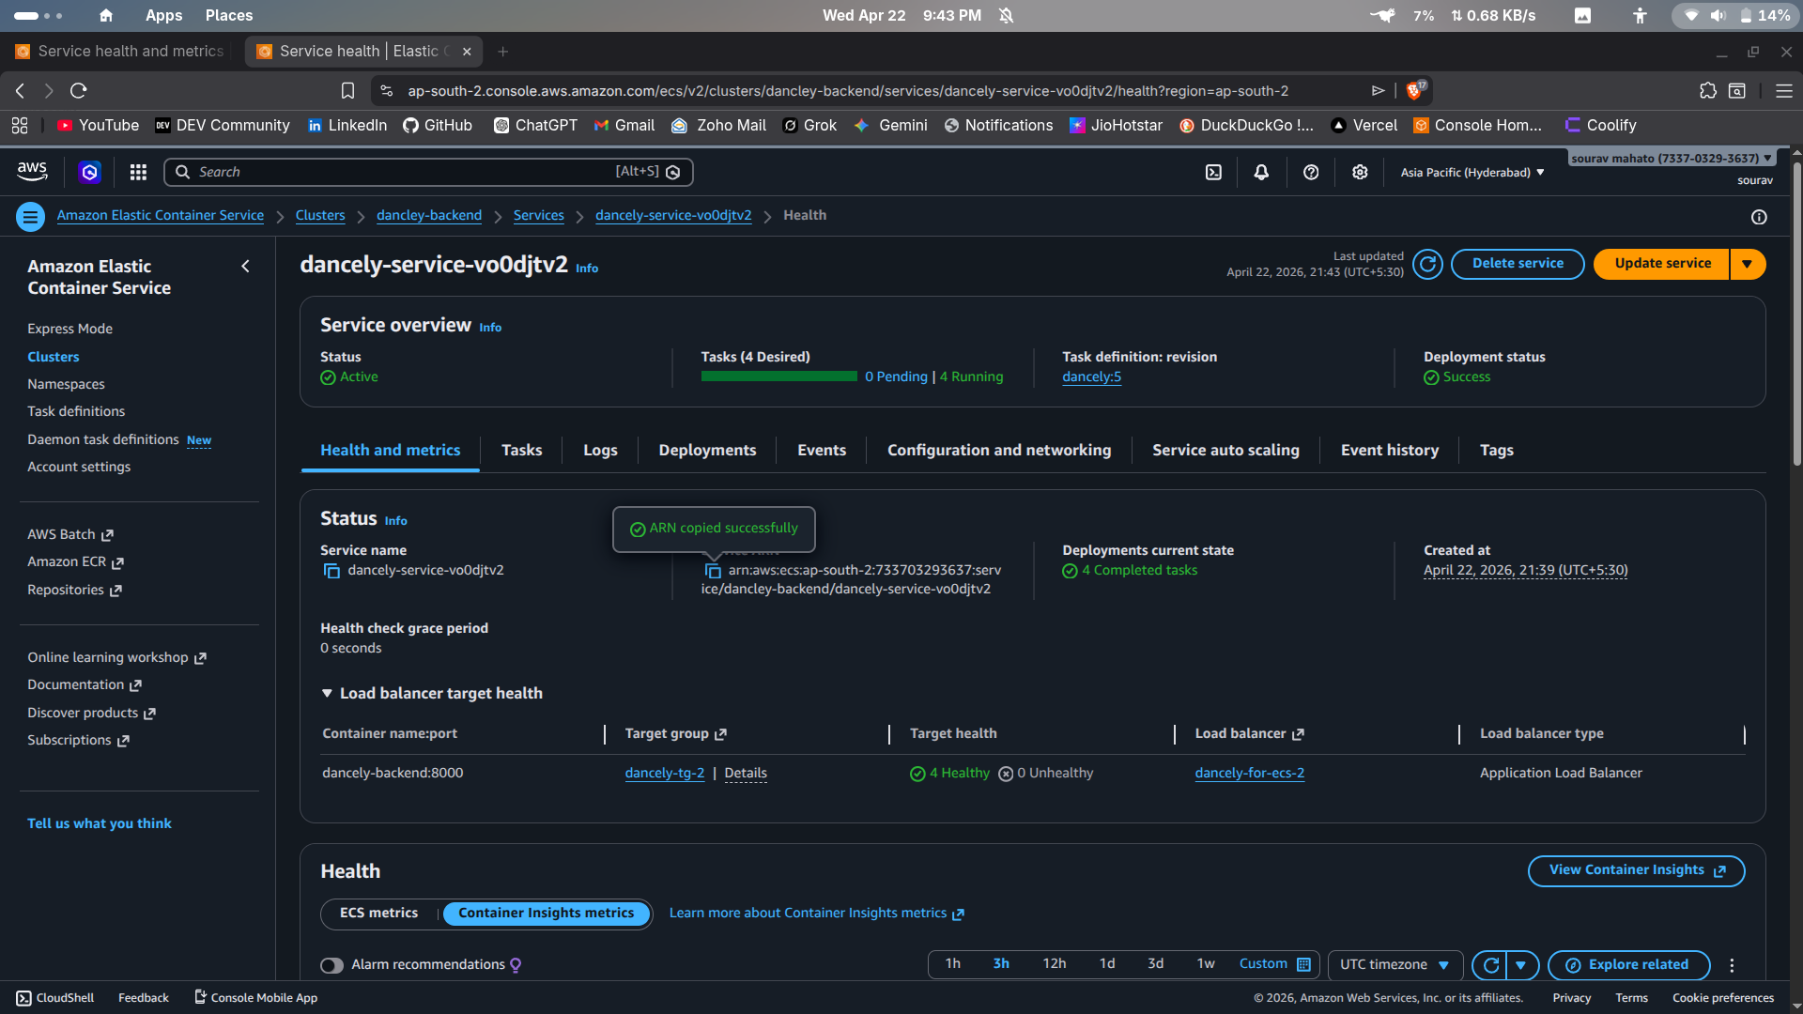Copy the service ARN
The width and height of the screenshot is (1803, 1014).
coord(713,571)
